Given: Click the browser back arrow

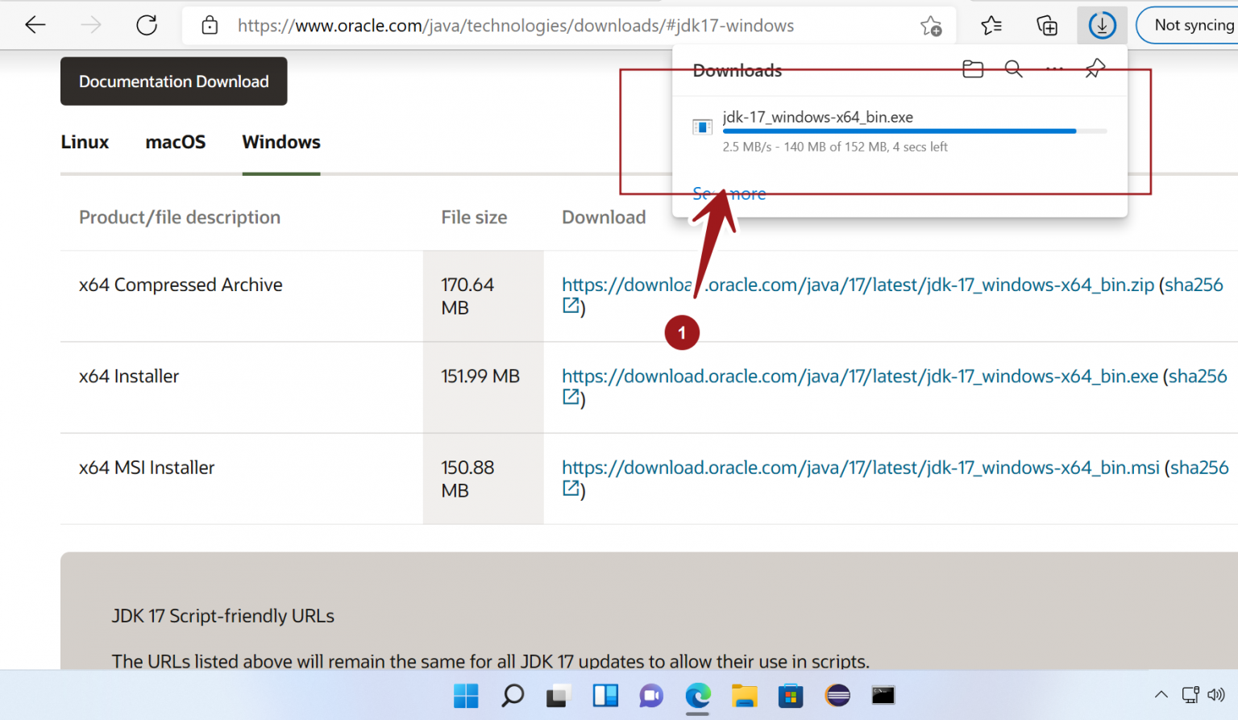Looking at the screenshot, I should pyautogui.click(x=35, y=25).
